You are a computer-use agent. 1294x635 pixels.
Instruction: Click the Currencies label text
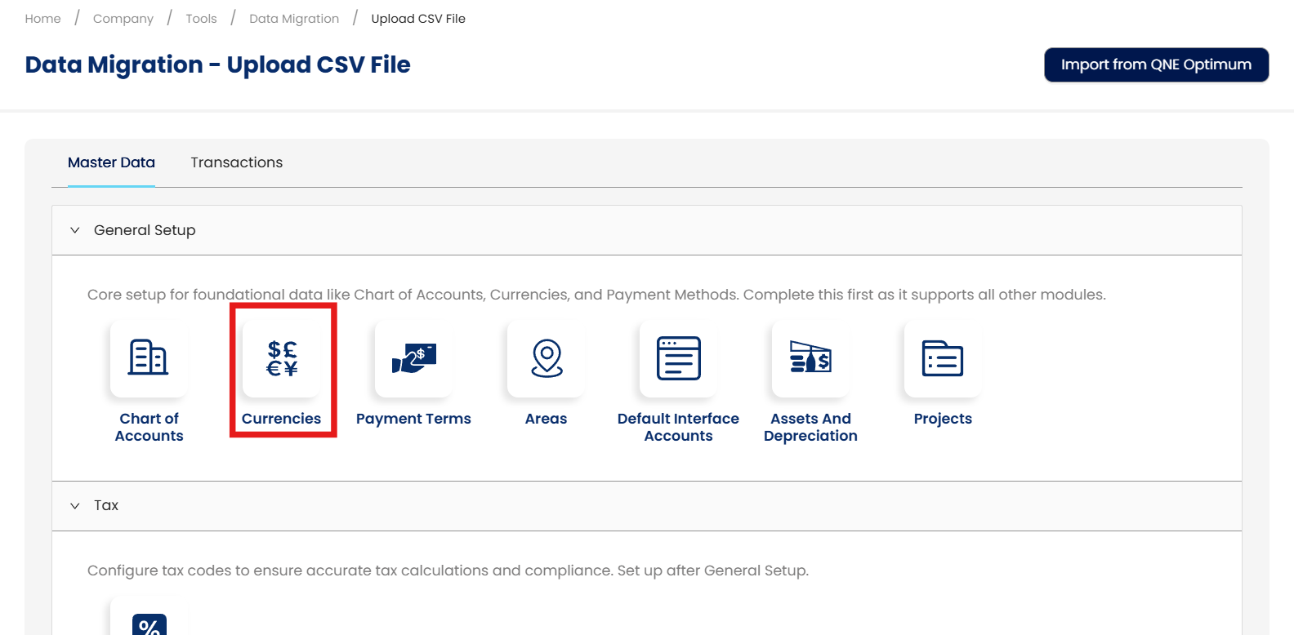282,419
